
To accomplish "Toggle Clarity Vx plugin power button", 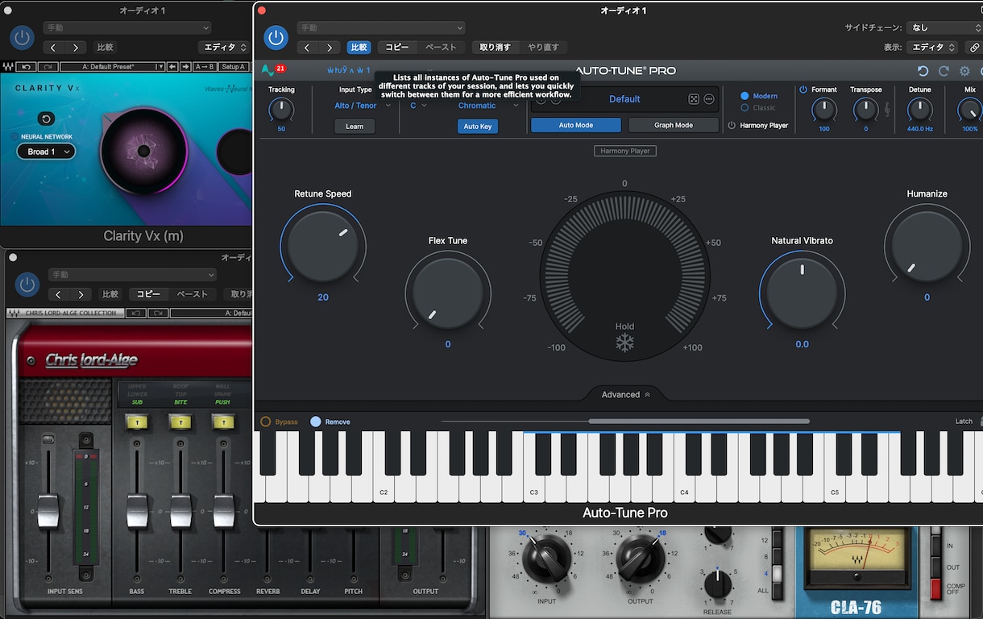I will click(22, 37).
